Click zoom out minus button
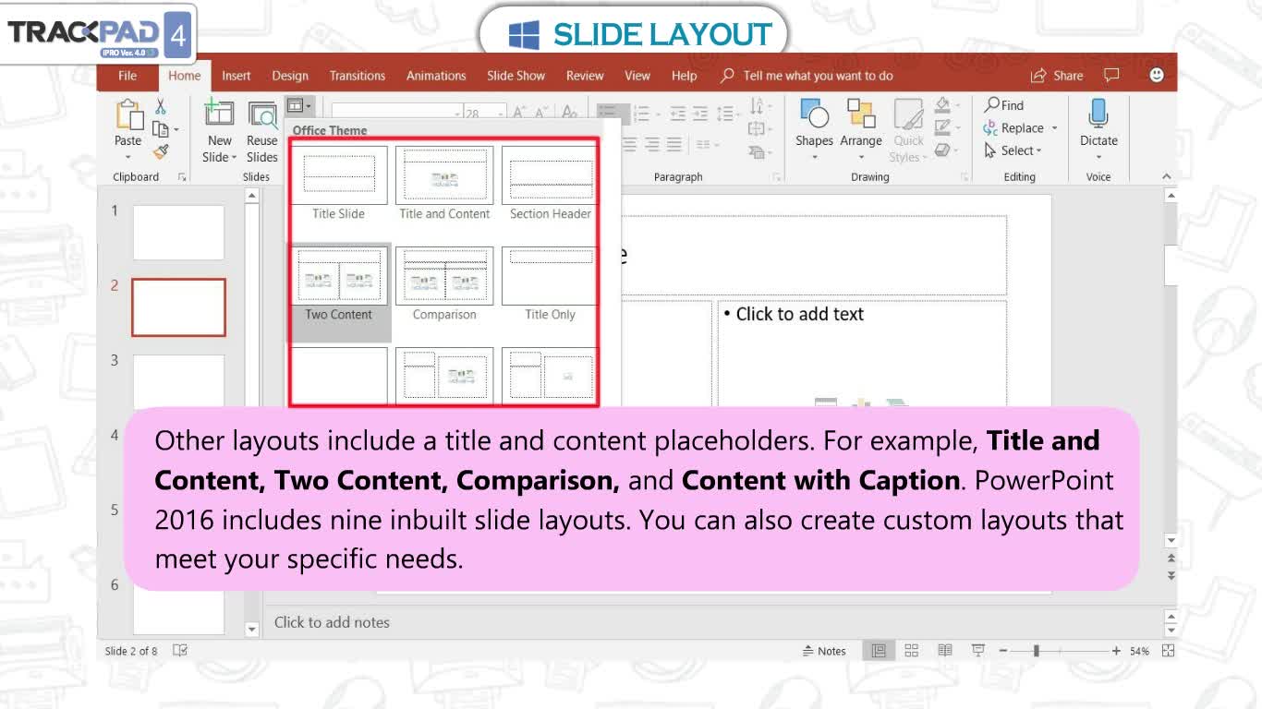The image size is (1262, 709). coord(1002,651)
